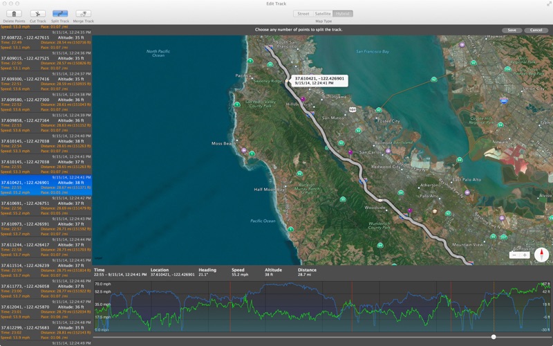Select the point 37.609580, -122.427300
The width and height of the screenshot is (553, 346).
[x=46, y=102]
